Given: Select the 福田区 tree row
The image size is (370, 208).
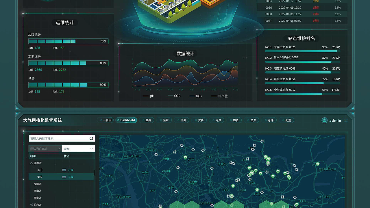Looking at the screenshot, I should pos(62,184).
